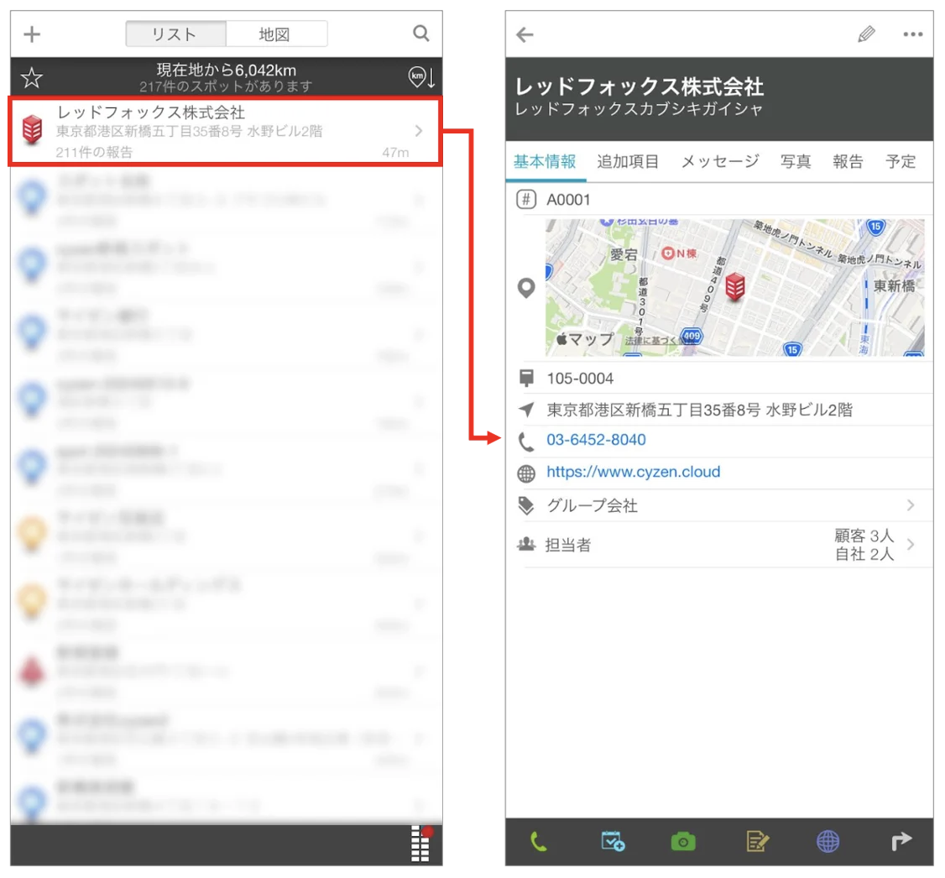Select the 予定 tab
This screenshot has height=878, width=945.
pos(901,161)
